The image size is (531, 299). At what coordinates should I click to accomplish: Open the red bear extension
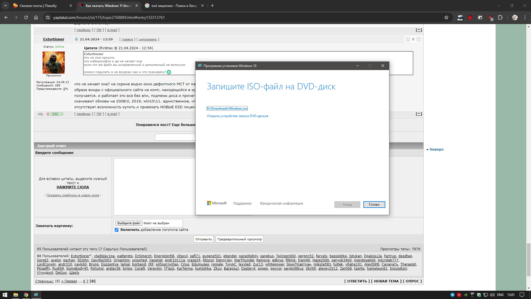point(470,17)
